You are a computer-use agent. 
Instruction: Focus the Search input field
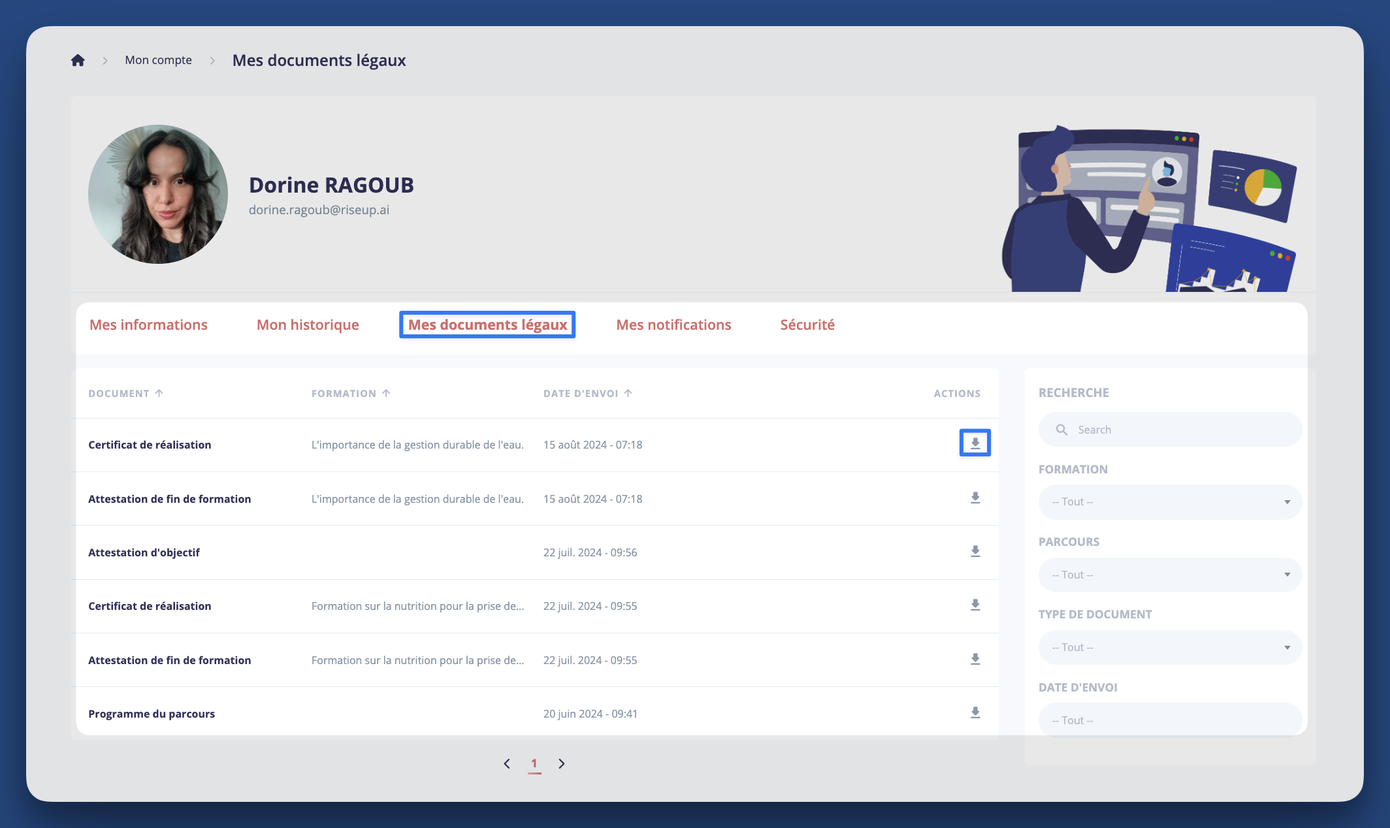click(x=1170, y=430)
